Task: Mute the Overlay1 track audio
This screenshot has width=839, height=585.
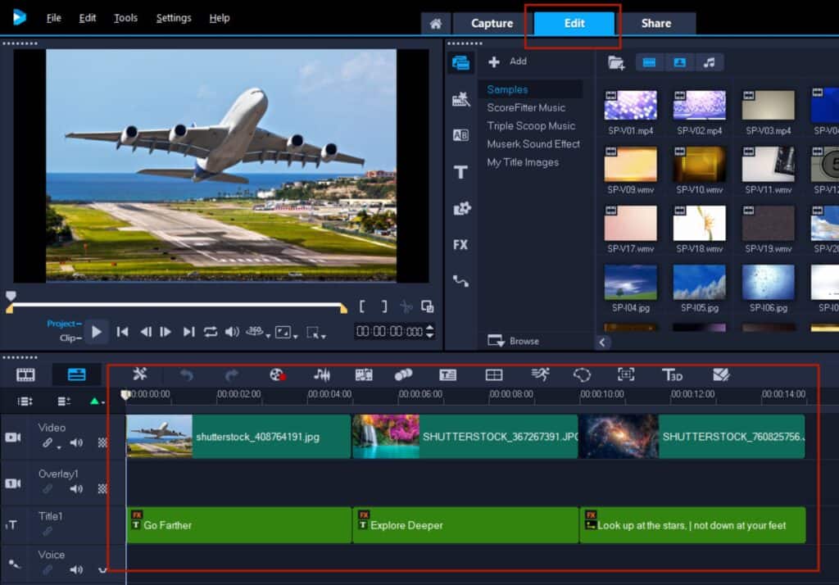Action: (x=76, y=489)
